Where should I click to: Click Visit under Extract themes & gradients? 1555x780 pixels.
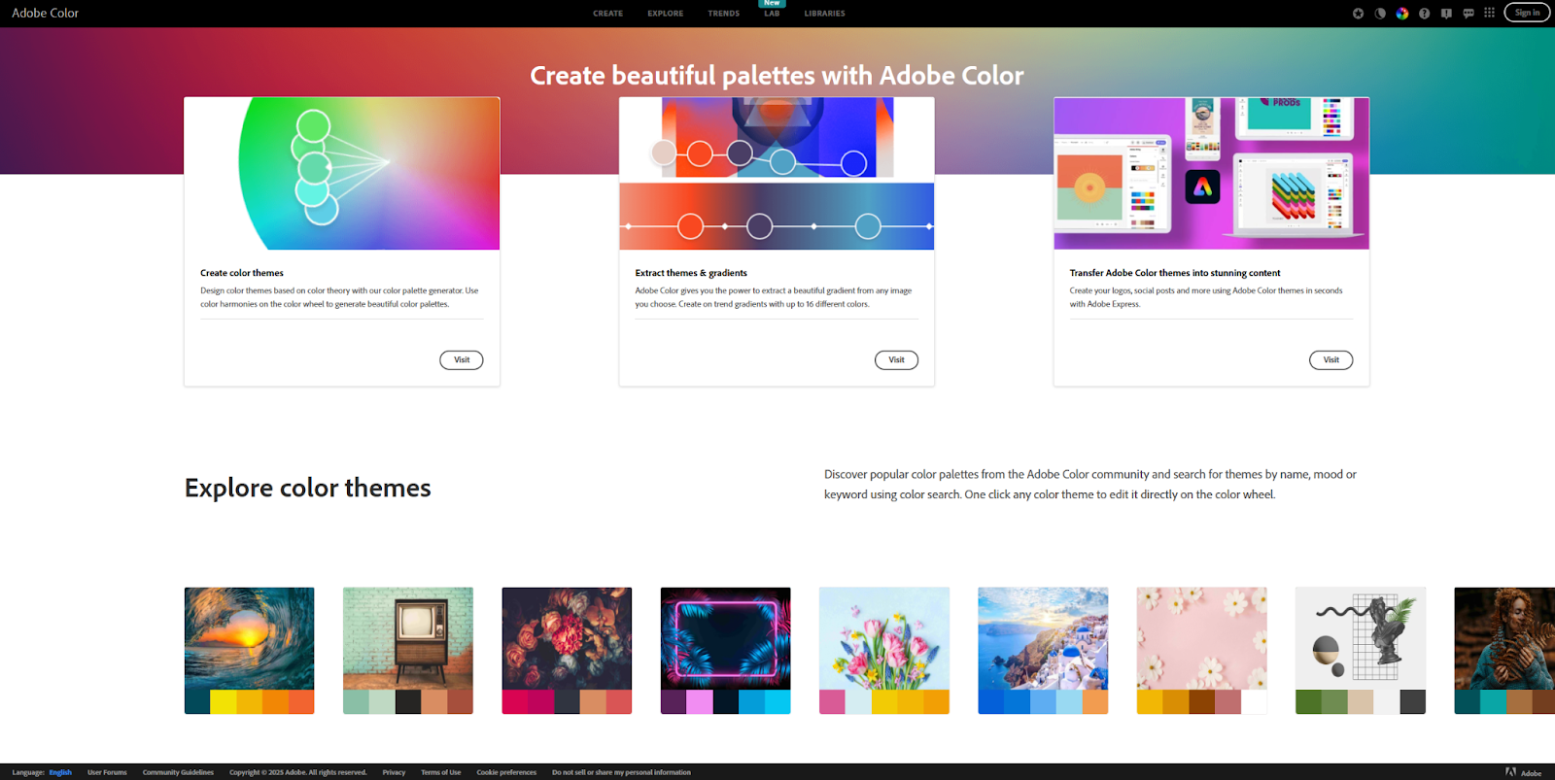click(896, 359)
